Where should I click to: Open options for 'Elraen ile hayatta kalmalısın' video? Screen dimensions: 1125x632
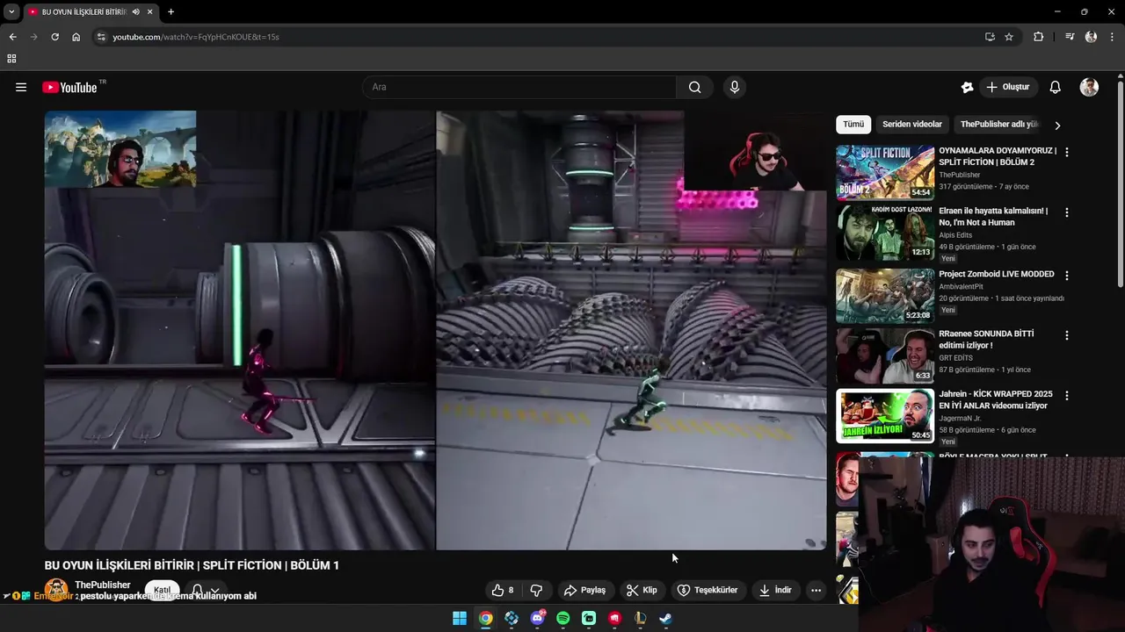pos(1067,212)
